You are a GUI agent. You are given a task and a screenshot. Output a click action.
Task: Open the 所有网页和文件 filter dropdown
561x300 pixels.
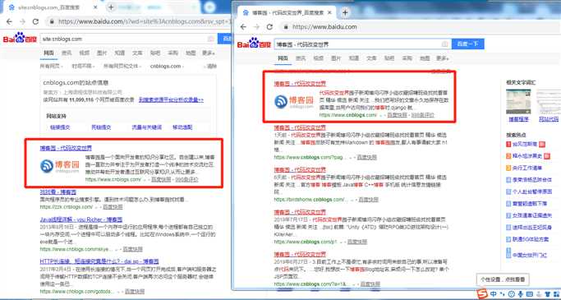(122, 67)
